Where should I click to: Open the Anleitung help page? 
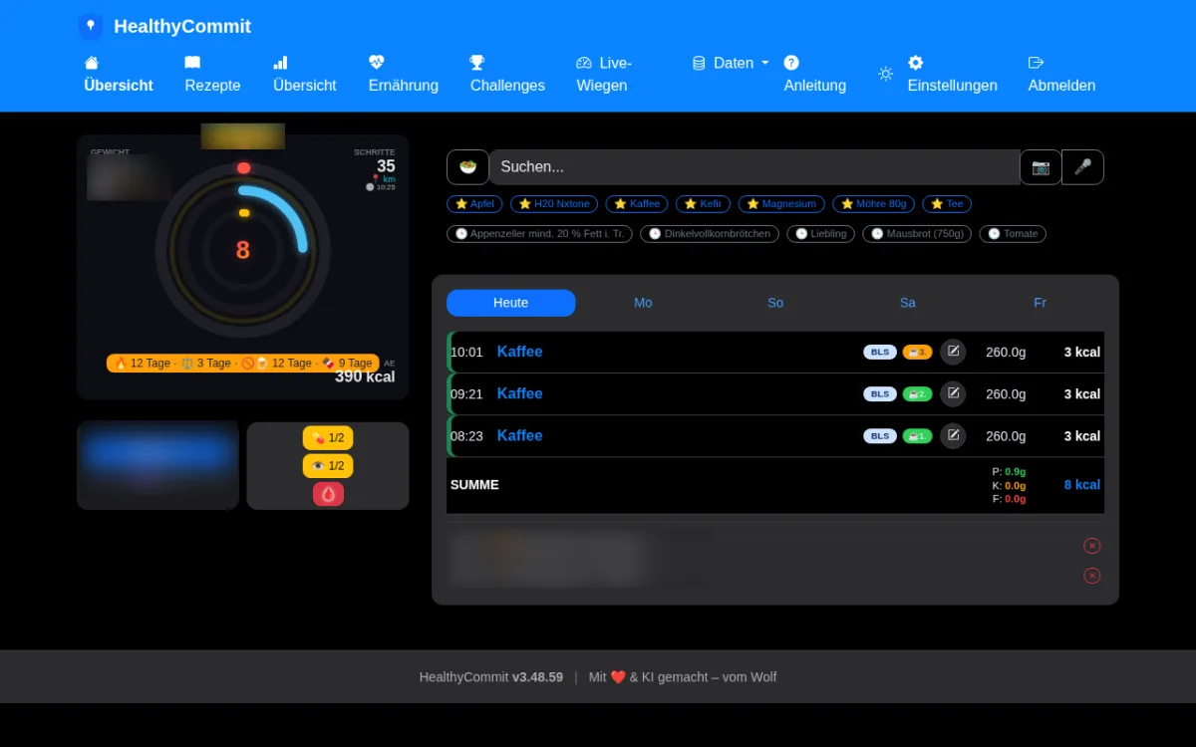[815, 74]
